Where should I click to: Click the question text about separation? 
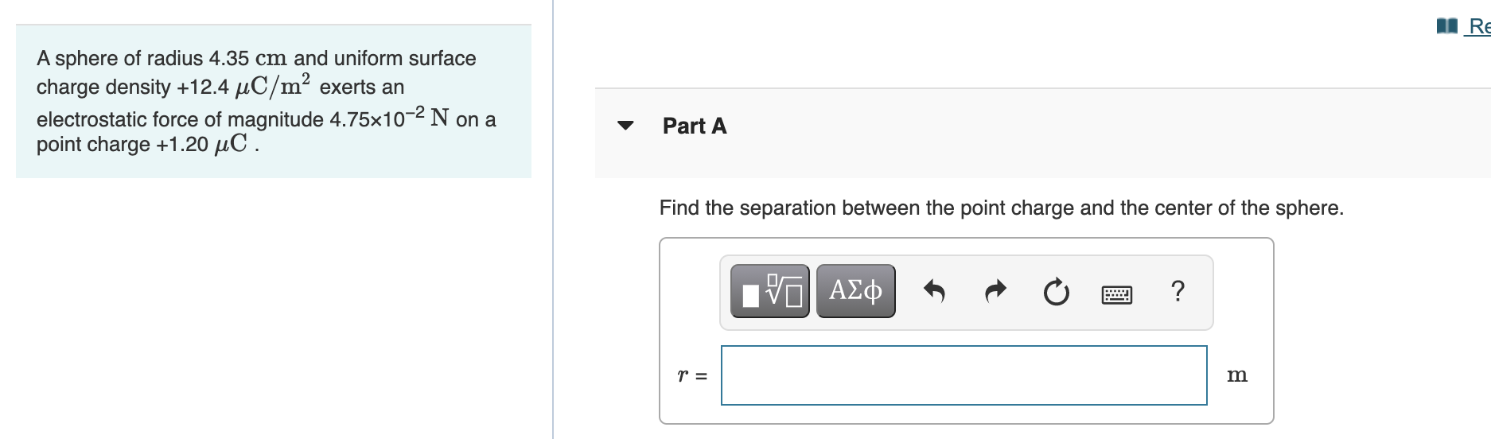(1001, 208)
